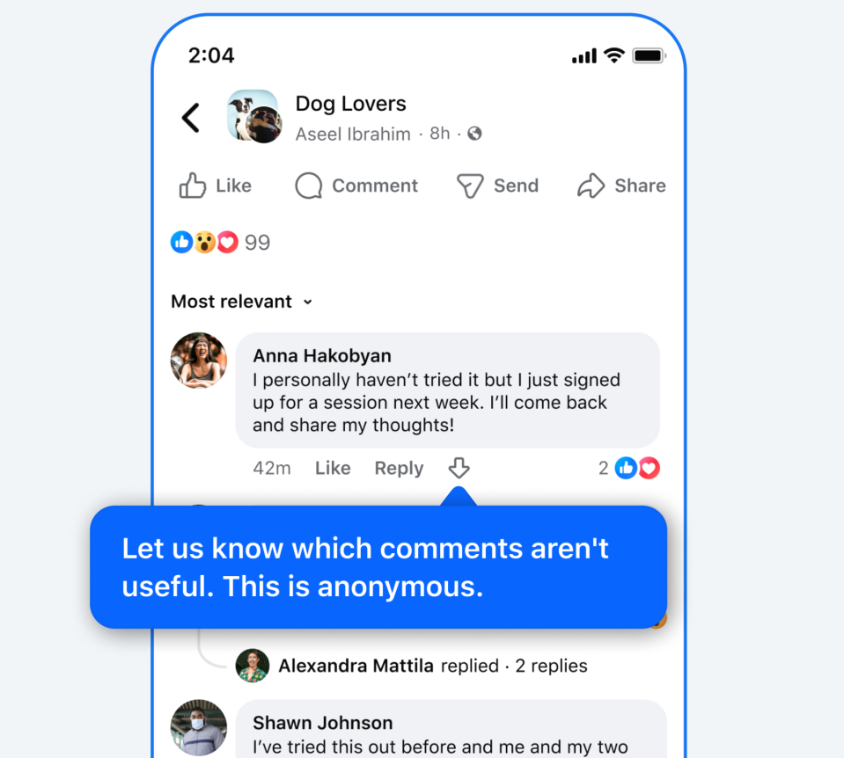The width and height of the screenshot is (844, 758).
Task: Tap the Send paper-plane icon
Action: point(470,186)
